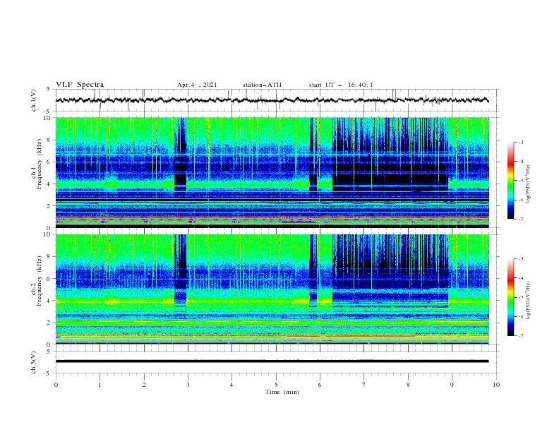Viewport: 559px width, 432px height.
Task: Click the dark dropout near minute 3 in ch.1
Action: click(x=181, y=155)
